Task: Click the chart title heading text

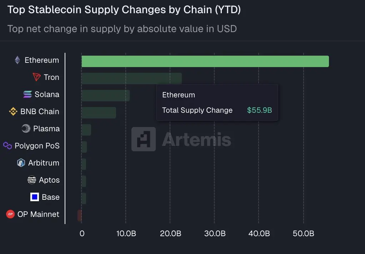Action: point(124,10)
